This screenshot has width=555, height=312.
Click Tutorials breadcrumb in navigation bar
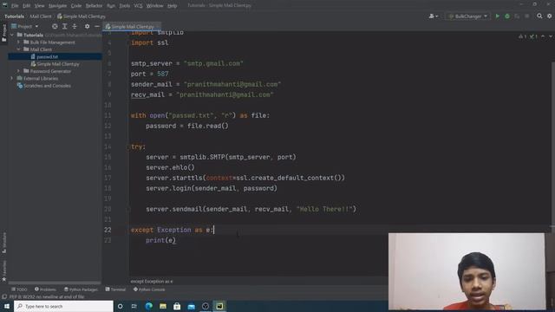pyautogui.click(x=14, y=16)
